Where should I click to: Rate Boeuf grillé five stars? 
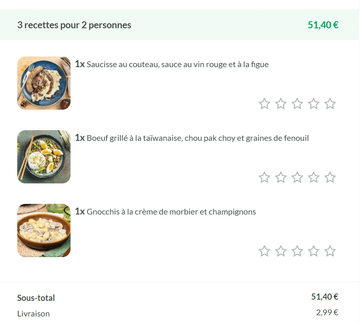(330, 178)
